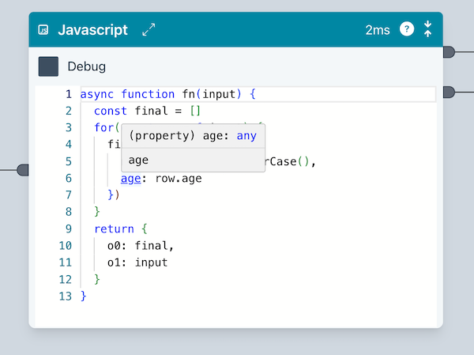The height and width of the screenshot is (355, 474).
Task: Choose the "age" suggestion in the popup
Action: coord(139,161)
